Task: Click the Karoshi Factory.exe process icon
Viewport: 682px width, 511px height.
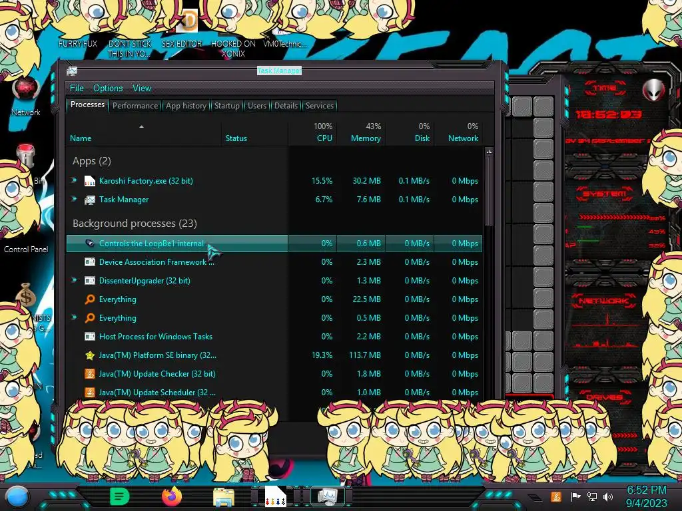Action: tap(90, 181)
